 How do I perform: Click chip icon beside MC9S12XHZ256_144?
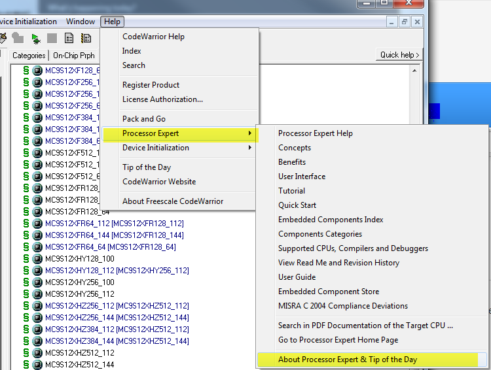coord(37,318)
